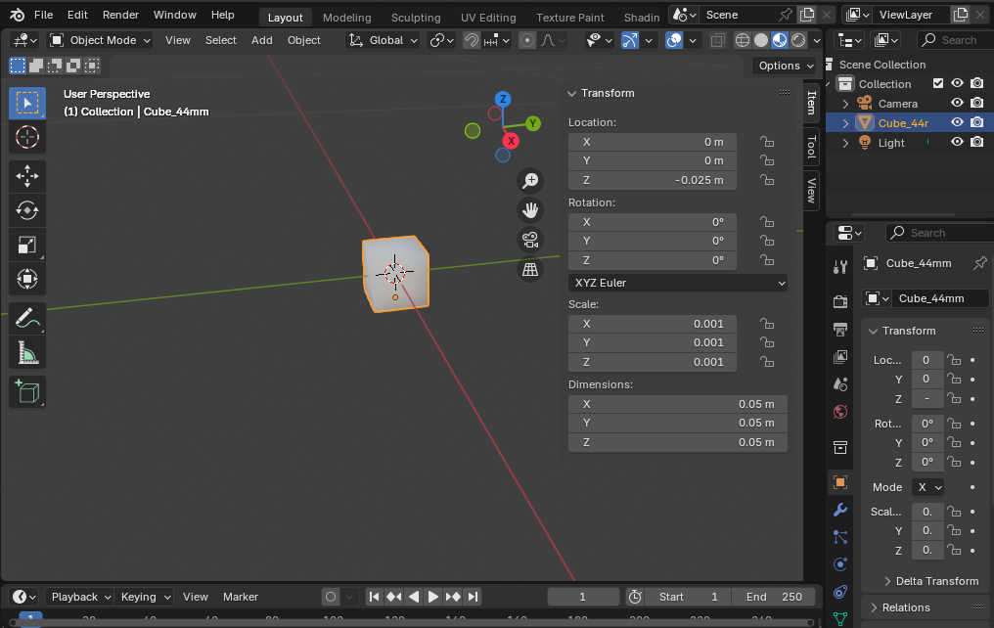
Task: Open the XYZ Euler rotation order dropdown
Action: point(677,282)
